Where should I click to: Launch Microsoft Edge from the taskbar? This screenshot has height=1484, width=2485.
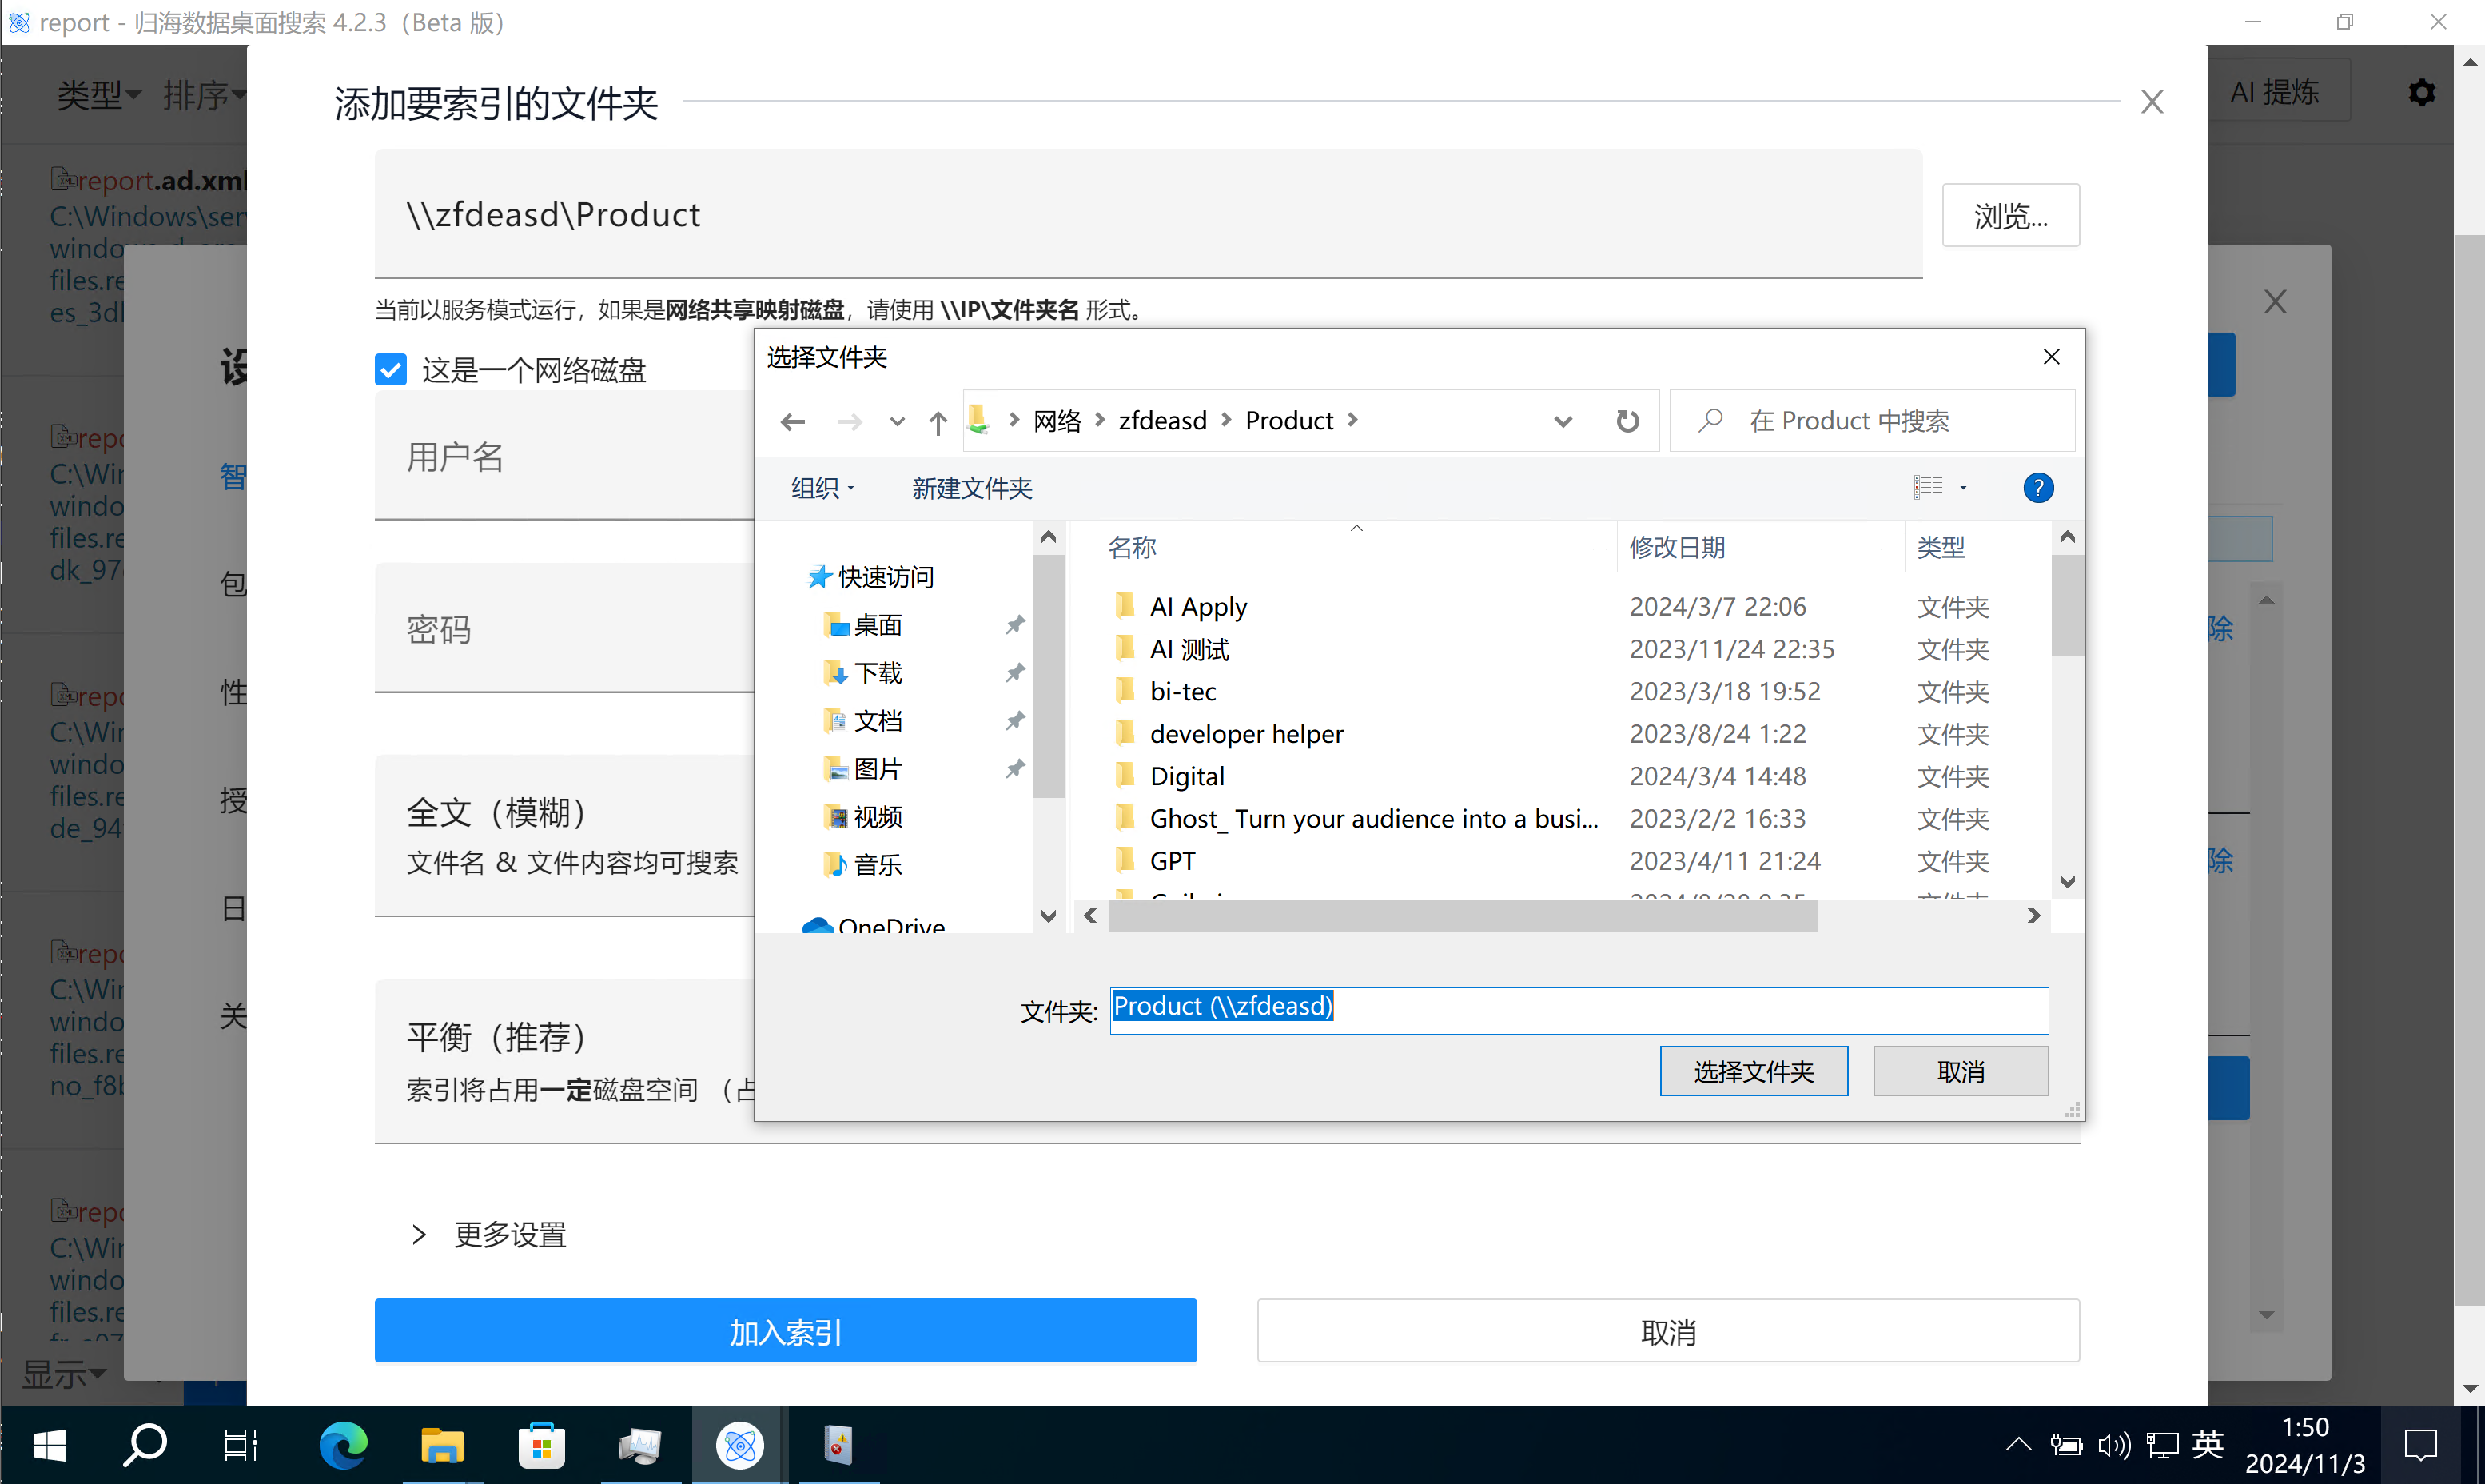(x=342, y=1445)
